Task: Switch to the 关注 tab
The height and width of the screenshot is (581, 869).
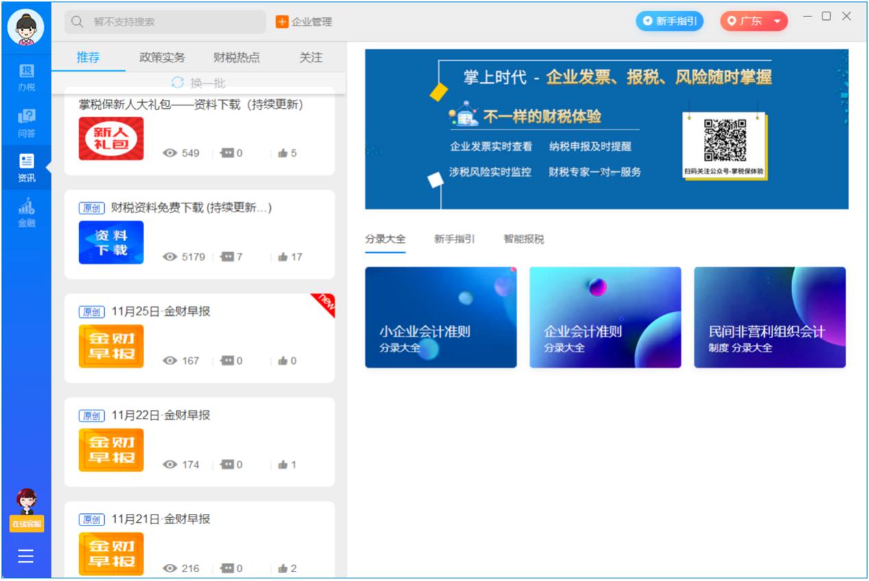Action: click(x=310, y=58)
